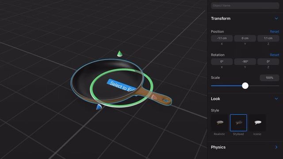Screen dimensions: 283x159
Task: Click the Scale slider handle
Action: coord(245,86)
